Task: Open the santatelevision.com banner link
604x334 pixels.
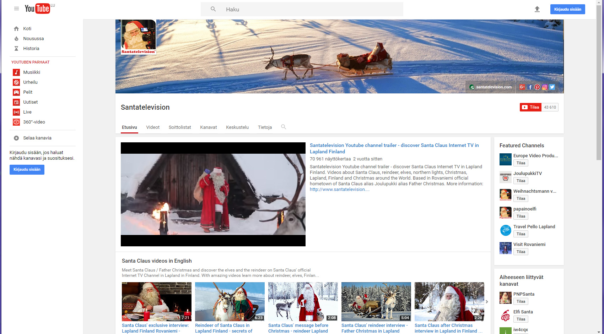Action: [x=494, y=87]
